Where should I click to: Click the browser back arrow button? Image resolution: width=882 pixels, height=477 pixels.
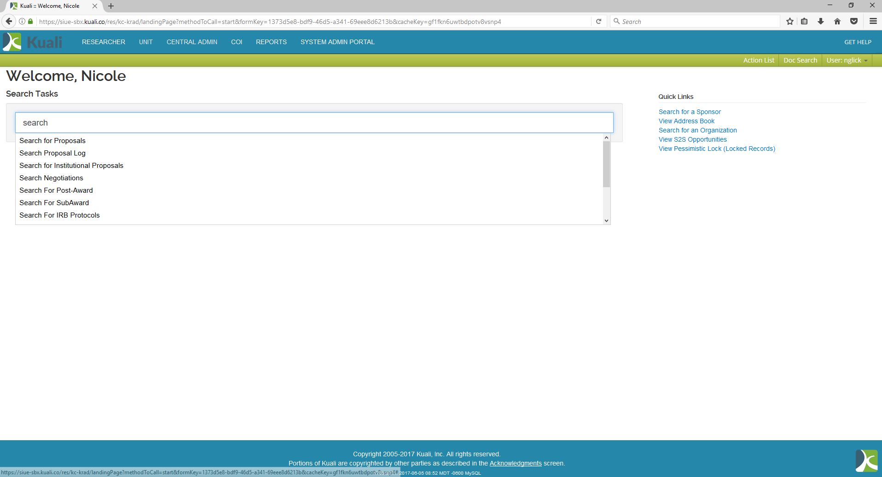[9, 22]
